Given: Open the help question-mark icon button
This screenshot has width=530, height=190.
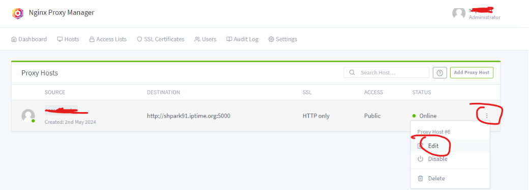Looking at the screenshot, I should pos(440,73).
